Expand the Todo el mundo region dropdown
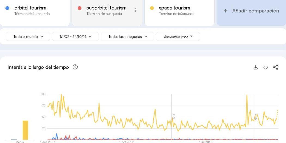286x143 pixels. point(28,36)
